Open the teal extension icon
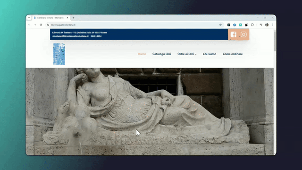Viewport: 302px width, 170px height. pyautogui.click(x=241, y=25)
